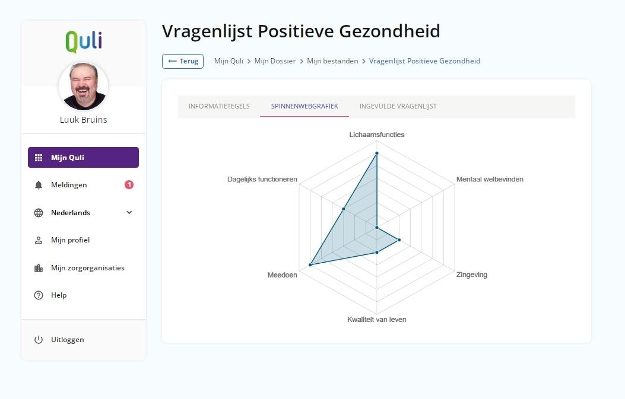The height and width of the screenshot is (399, 625).
Task: Select the Spinnenwebgrafiek tab
Action: tap(304, 106)
